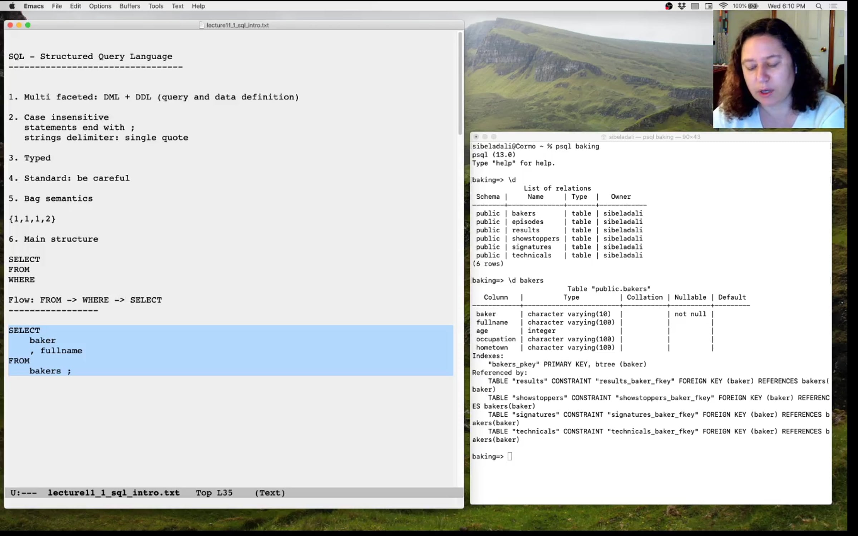
Task: Open the Wi-Fi status menu
Action: pos(723,6)
